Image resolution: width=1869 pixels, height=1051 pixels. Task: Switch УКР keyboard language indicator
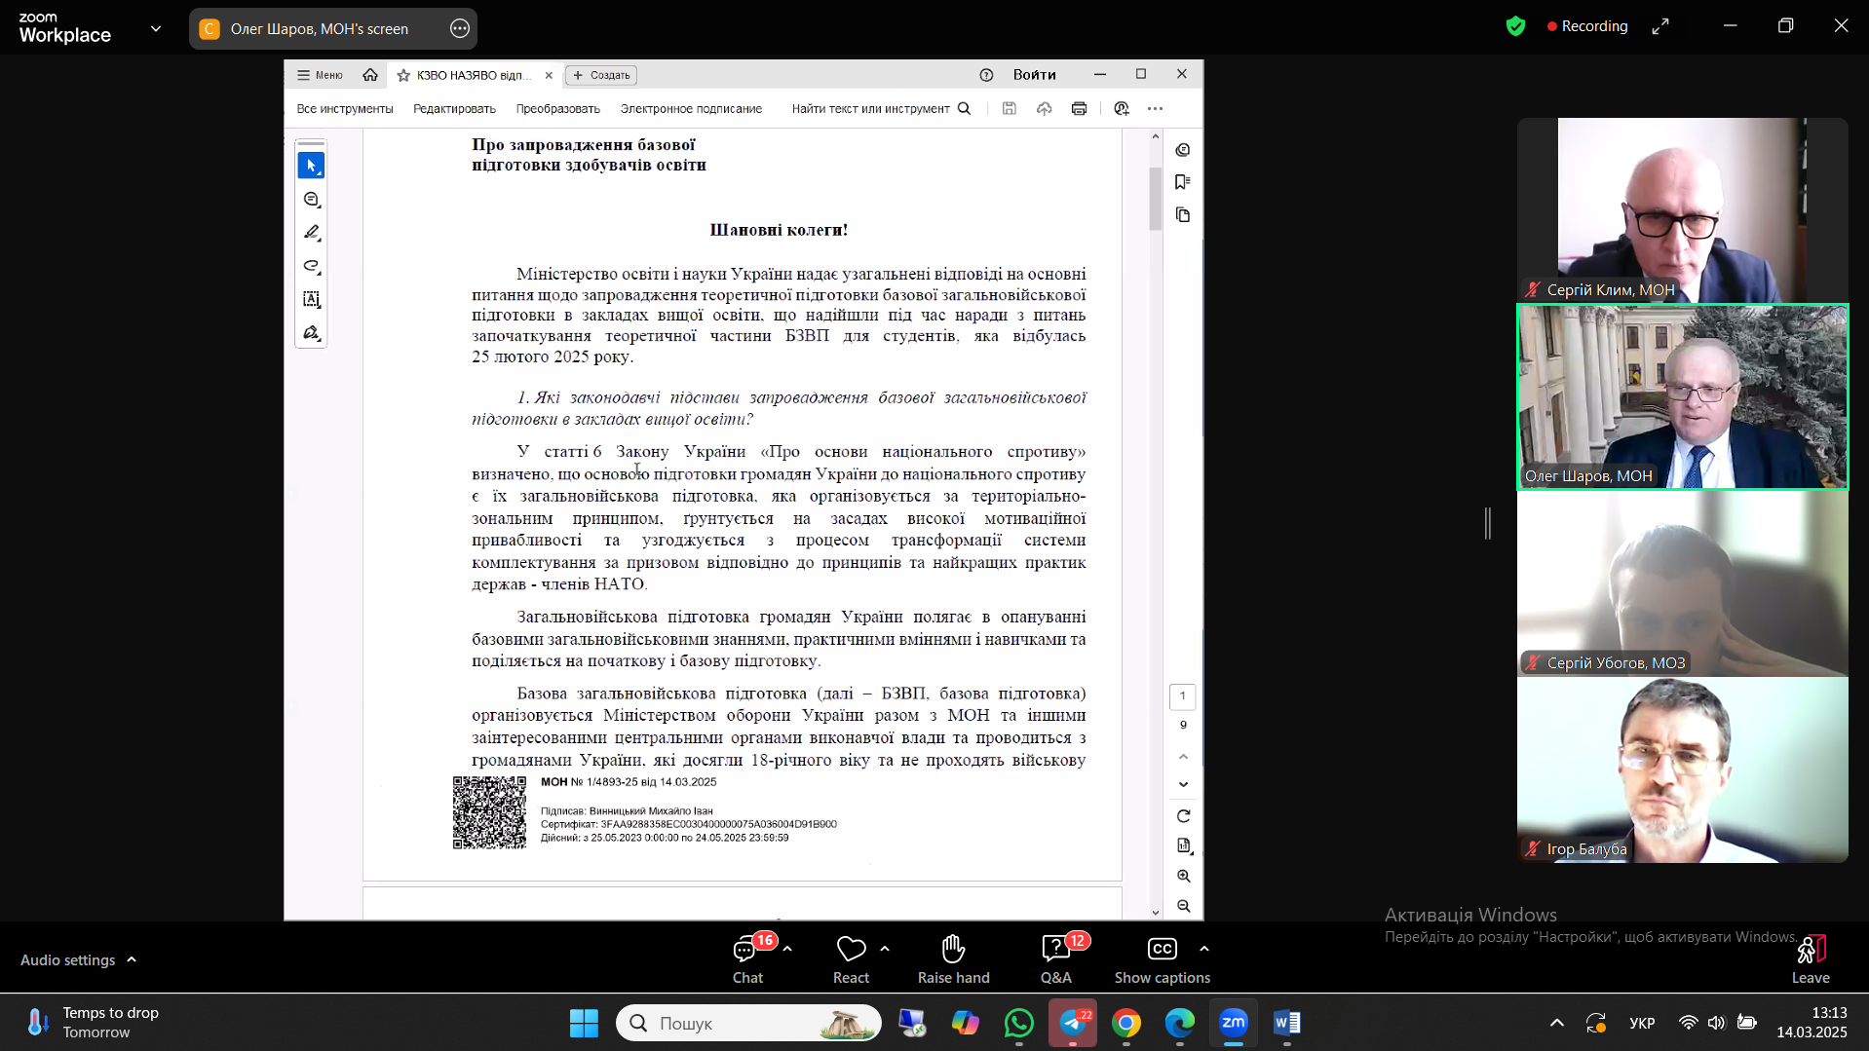[x=1642, y=1023]
